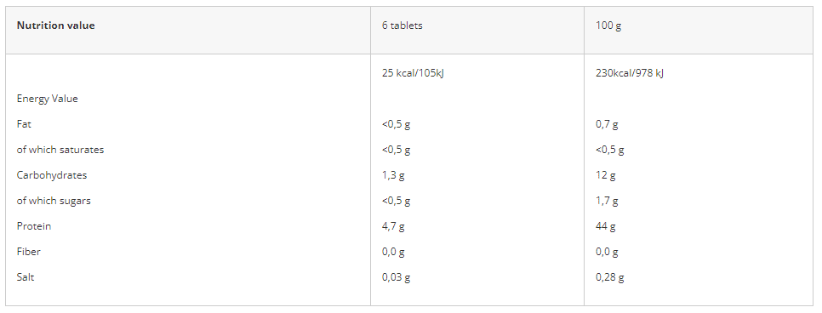Click the "Carbohydrates" row label
The image size is (822, 313).
click(52, 175)
